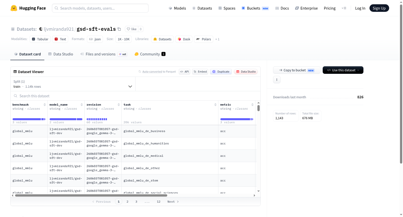The image size is (403, 217).
Task: Focus the Search this dataset field
Action: [136, 96]
